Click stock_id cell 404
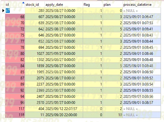Screen dimensions: 164x122 pyautogui.click(x=35, y=109)
